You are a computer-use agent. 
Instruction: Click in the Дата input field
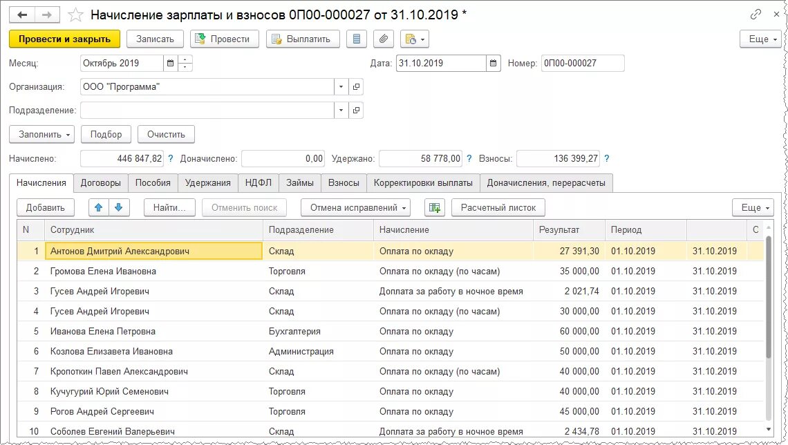[441, 64]
